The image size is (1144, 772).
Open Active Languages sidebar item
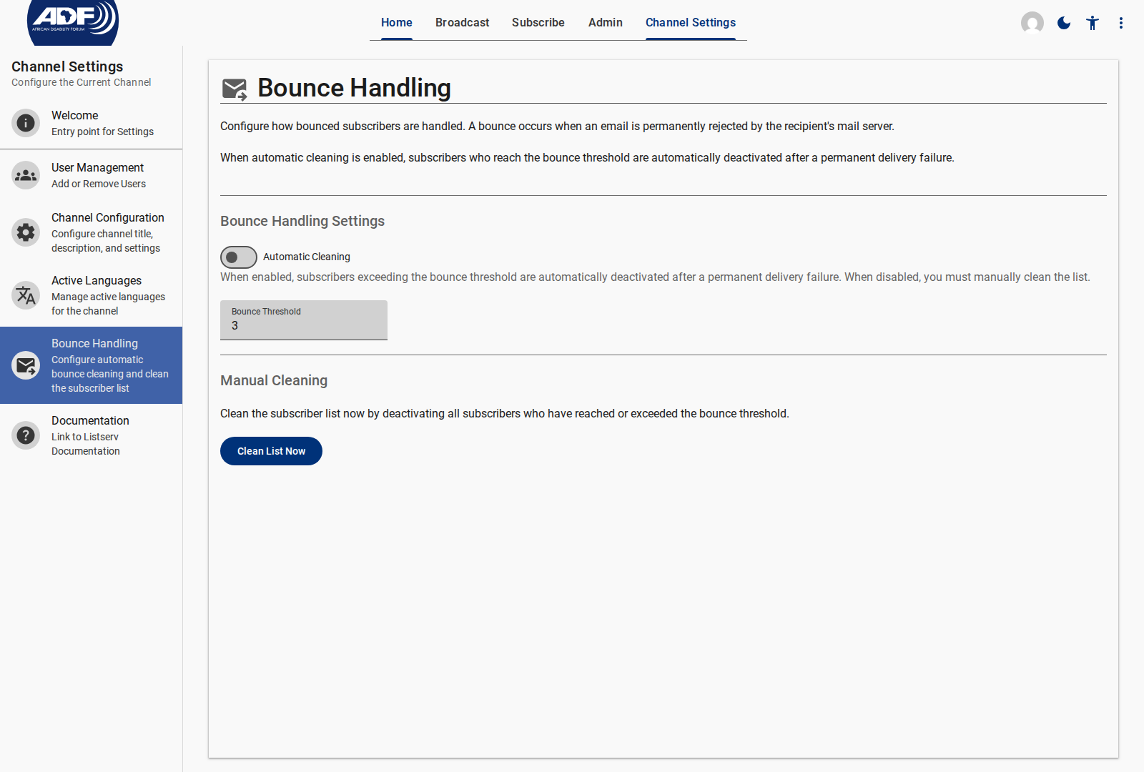click(92, 295)
